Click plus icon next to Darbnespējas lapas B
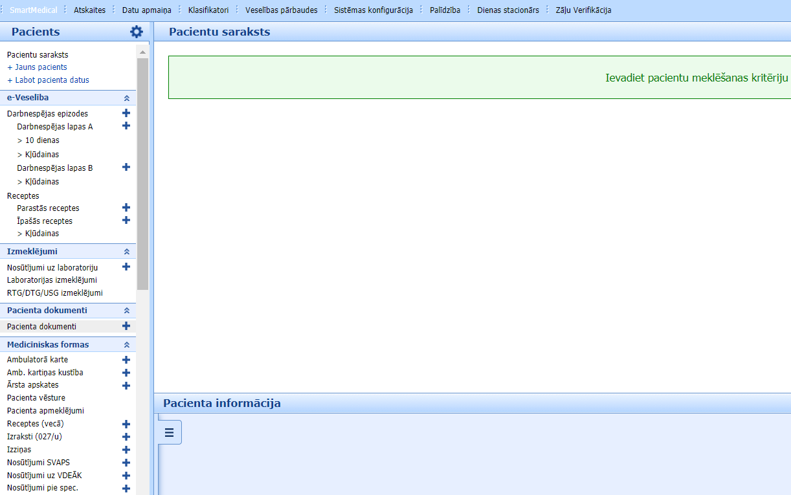Image resolution: width=791 pixels, height=495 pixels. point(126,168)
